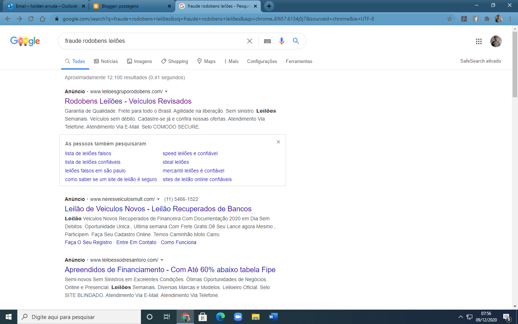Click the Adobe Acrobat extension icon
The height and width of the screenshot is (324, 518).
[464, 19]
